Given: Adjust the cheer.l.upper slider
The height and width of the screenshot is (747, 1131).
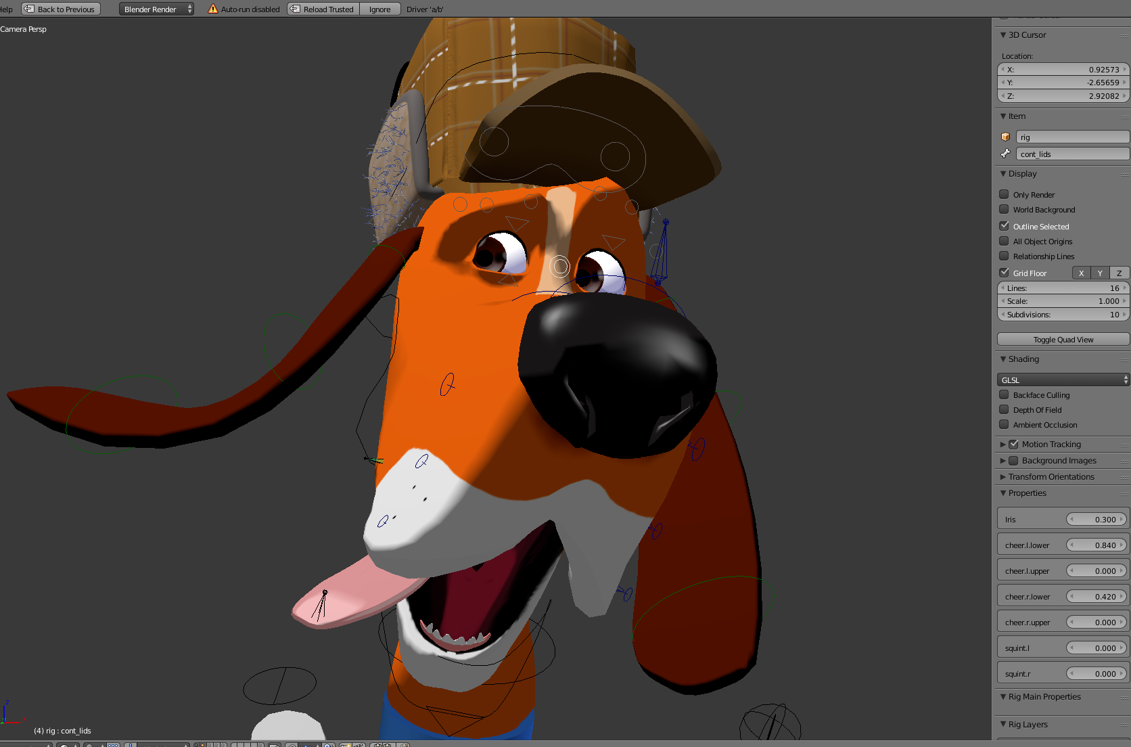Looking at the screenshot, I should click(x=1097, y=570).
